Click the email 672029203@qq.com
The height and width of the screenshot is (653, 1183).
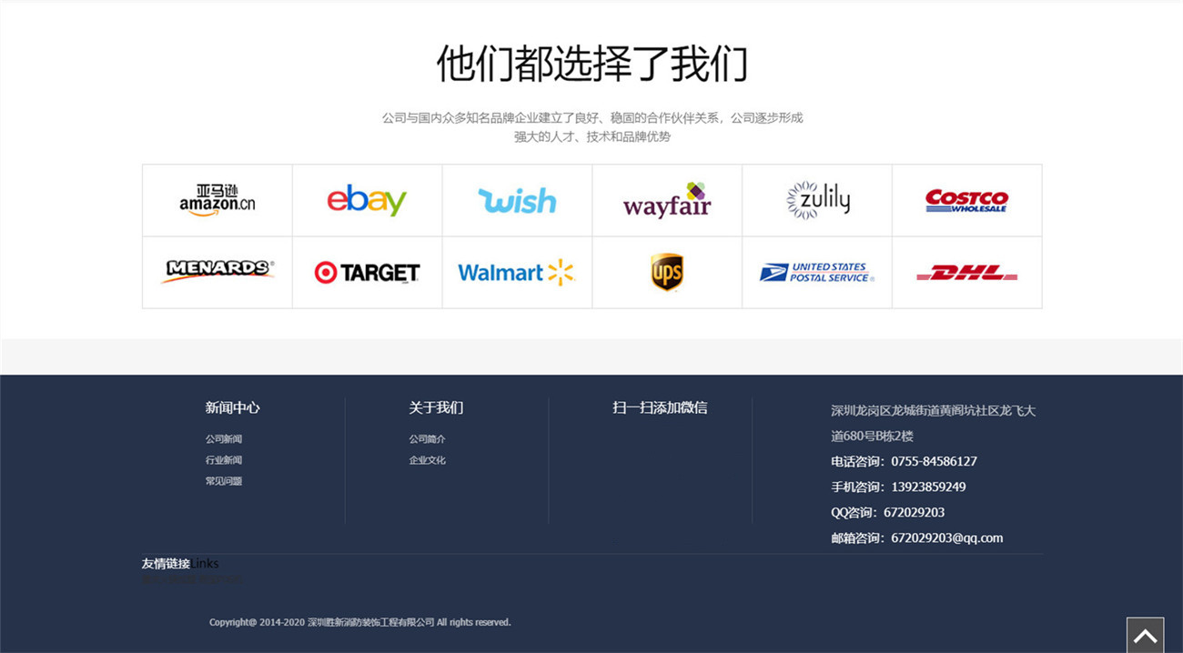pos(946,537)
